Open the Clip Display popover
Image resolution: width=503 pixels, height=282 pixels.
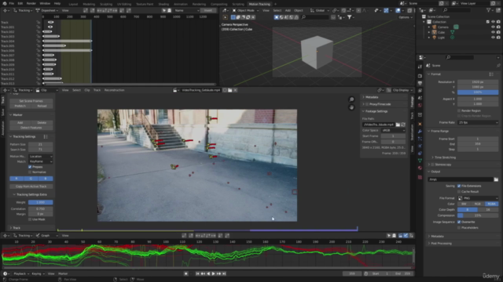(400, 90)
